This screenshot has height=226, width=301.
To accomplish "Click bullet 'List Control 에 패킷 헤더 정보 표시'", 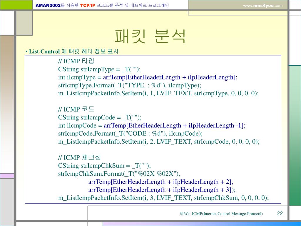I will [x=72, y=51].
